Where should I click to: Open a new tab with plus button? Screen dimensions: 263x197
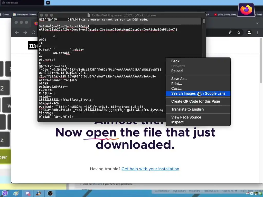(x=48, y=3)
